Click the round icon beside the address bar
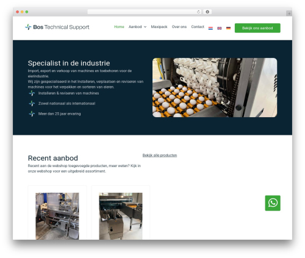 207,12
